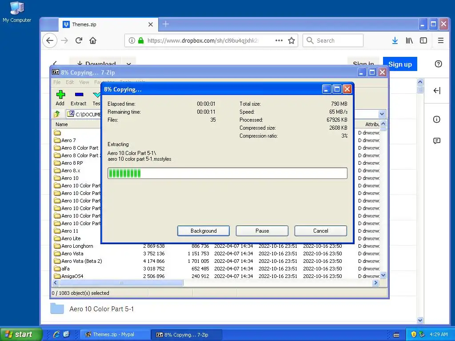Select the Aero 11 folder
Screen dimensions: 455x341
click(x=66, y=231)
